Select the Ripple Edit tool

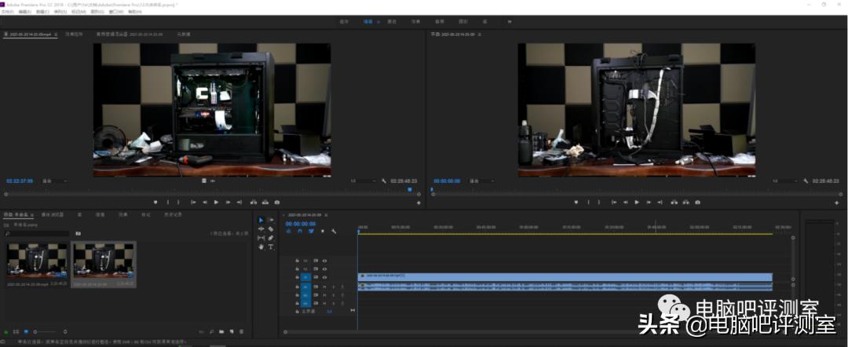261,228
